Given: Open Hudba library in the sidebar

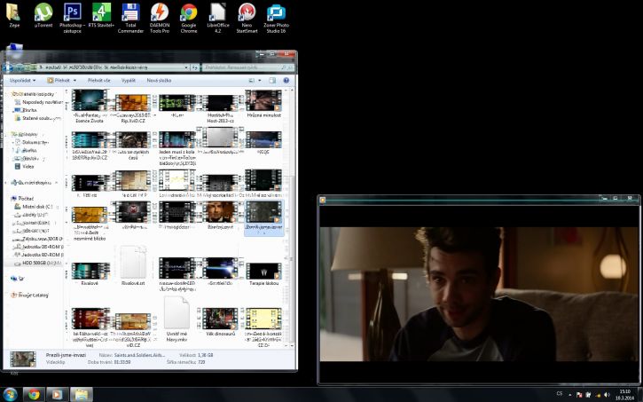Looking at the screenshot, I should point(27,151).
